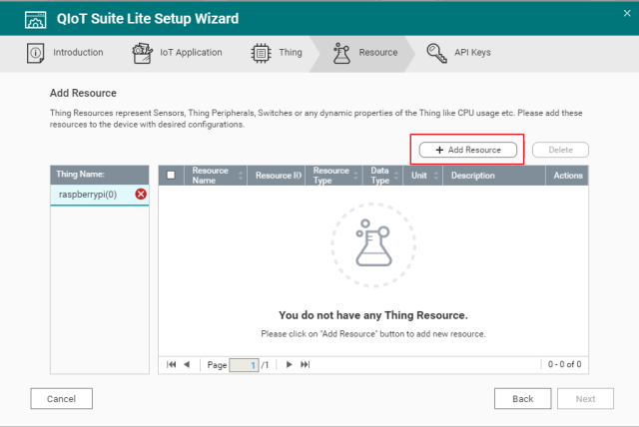Click the Description column header
The height and width of the screenshot is (427, 639).
[494, 176]
